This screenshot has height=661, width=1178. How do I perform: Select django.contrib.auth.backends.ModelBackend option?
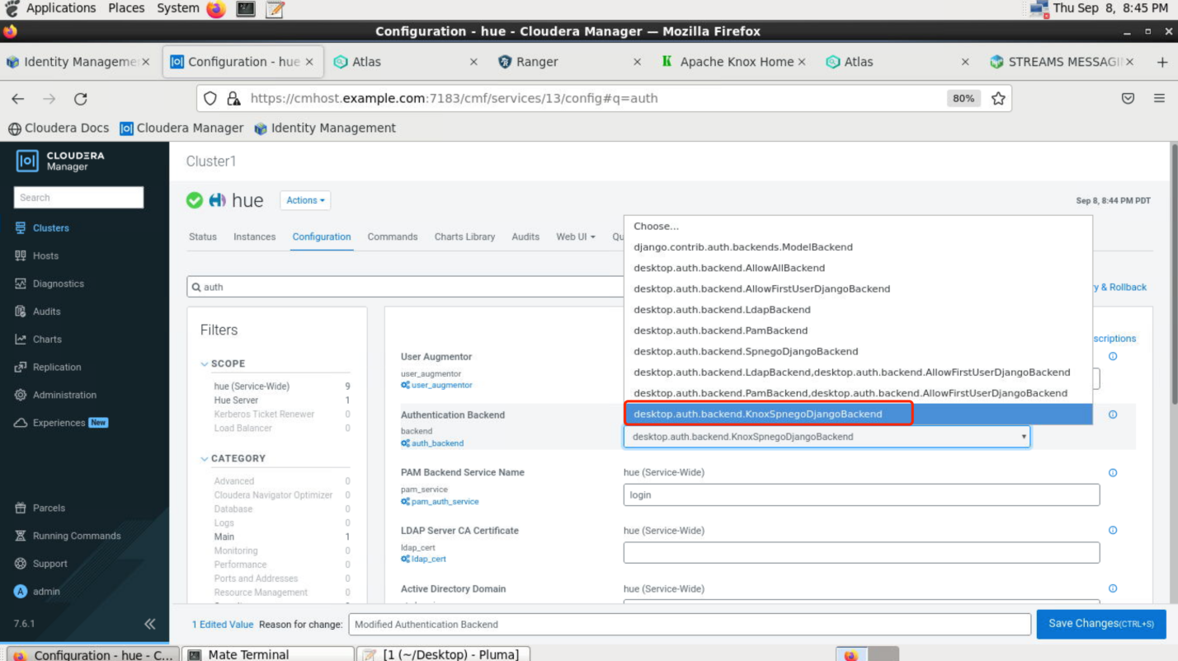(x=858, y=247)
